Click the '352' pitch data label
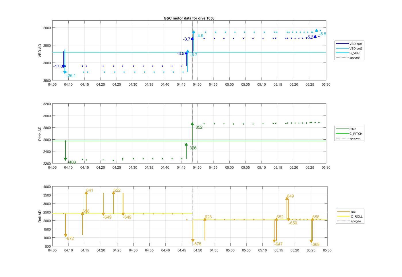 (199, 127)
